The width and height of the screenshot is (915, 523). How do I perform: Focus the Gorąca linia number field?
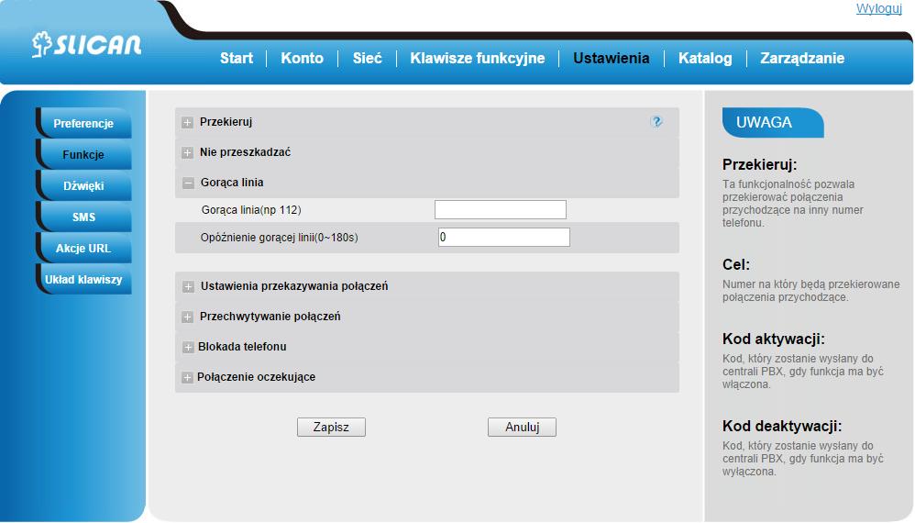(500, 209)
